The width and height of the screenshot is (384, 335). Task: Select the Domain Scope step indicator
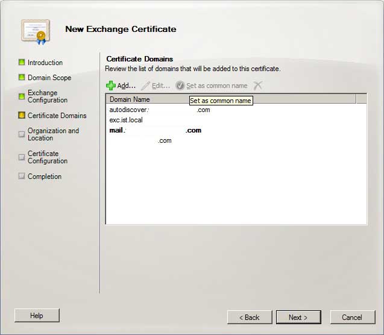click(x=22, y=77)
